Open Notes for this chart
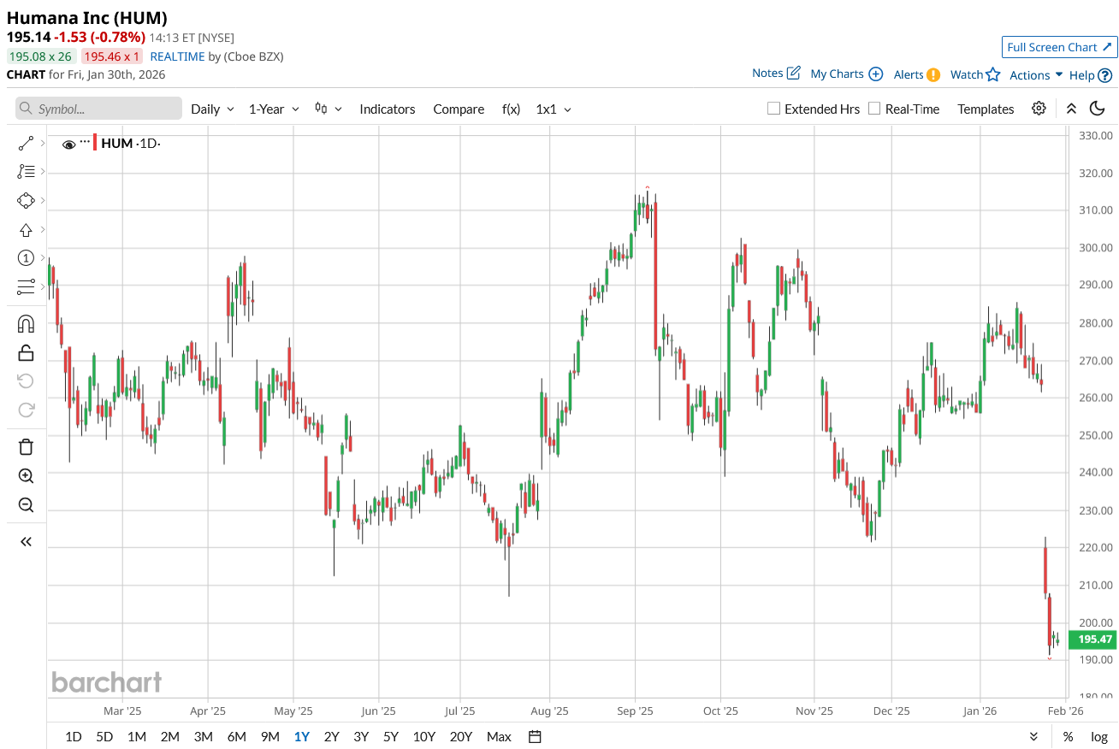 (776, 74)
